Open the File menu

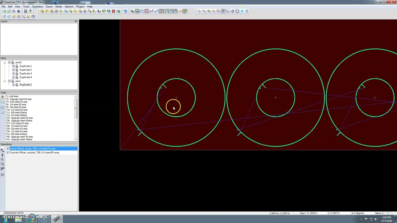(3, 7)
